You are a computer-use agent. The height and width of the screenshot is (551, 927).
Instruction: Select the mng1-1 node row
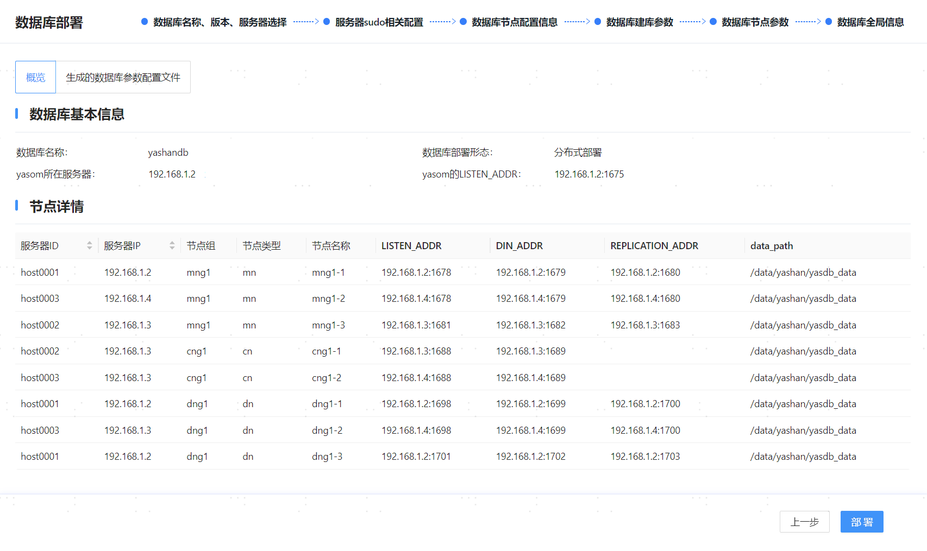pos(328,273)
